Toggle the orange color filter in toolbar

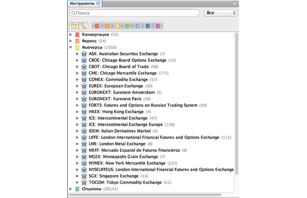107,26
